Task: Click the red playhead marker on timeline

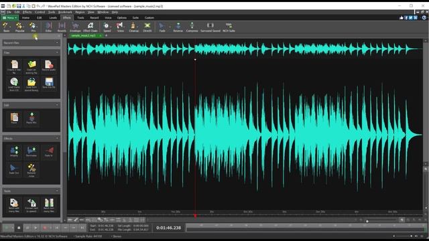Action: point(195,216)
